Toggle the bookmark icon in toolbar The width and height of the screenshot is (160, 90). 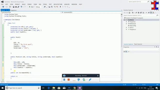point(60,7)
